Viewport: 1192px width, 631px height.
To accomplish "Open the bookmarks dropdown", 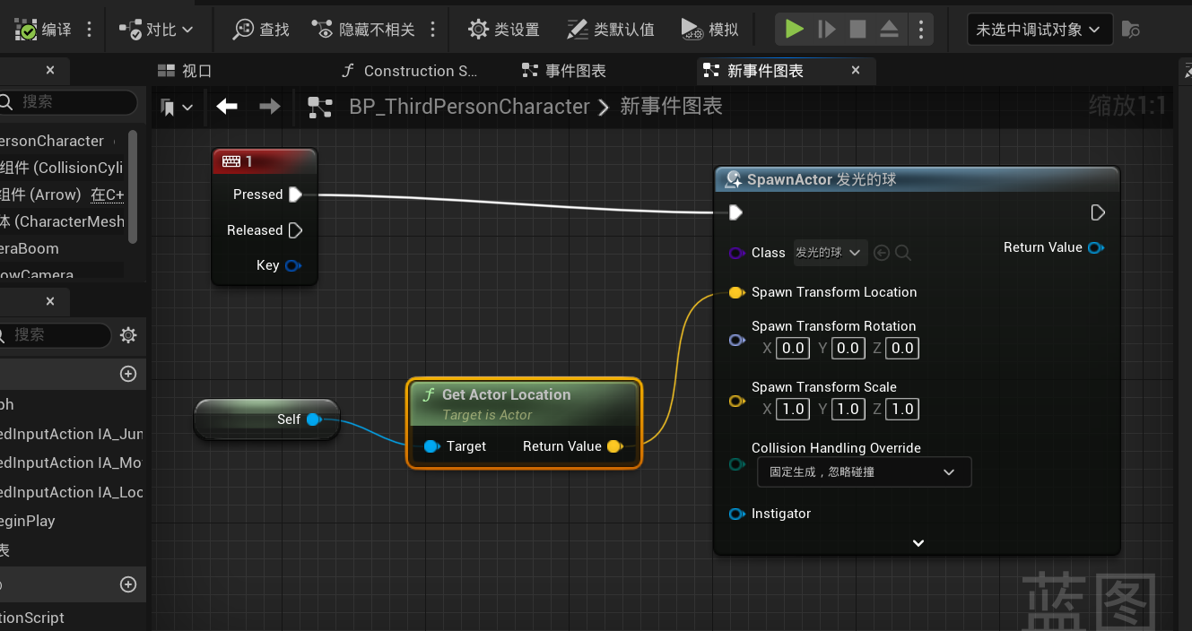I will tap(177, 108).
